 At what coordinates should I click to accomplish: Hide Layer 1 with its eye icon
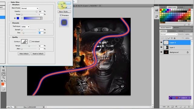(x=161, y=47)
